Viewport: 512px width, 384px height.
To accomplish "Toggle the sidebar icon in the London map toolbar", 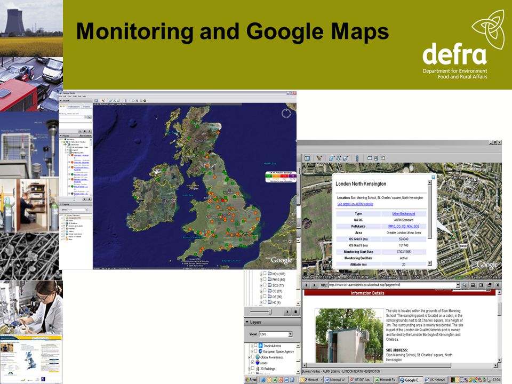I will [x=307, y=158].
